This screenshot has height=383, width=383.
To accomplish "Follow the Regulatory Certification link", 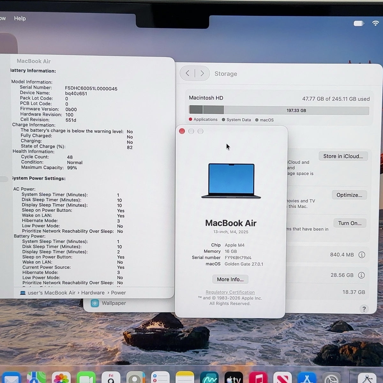I will pyautogui.click(x=230, y=292).
